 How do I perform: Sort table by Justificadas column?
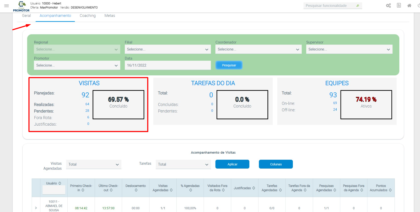click(254, 188)
